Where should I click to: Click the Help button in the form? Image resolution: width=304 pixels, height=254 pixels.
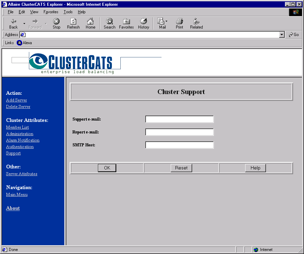[x=255, y=168]
